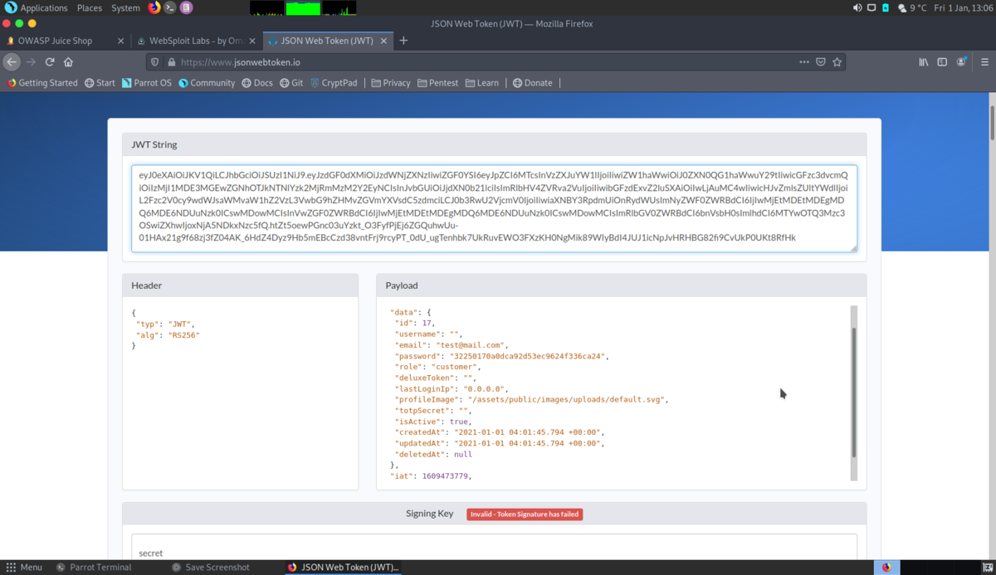Open the Start bookmark
This screenshot has height=575, width=996.
point(100,83)
